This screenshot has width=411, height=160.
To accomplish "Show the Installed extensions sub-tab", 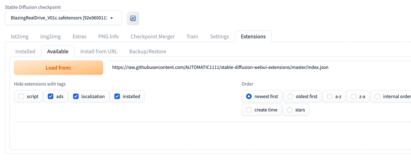I will 25,52.
